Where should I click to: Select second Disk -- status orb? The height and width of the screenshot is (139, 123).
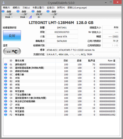(x=18, y=11)
